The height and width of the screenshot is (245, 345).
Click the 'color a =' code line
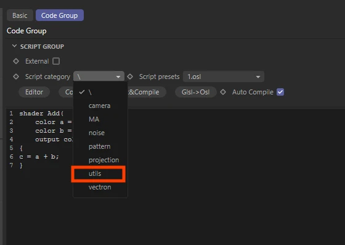54,122
